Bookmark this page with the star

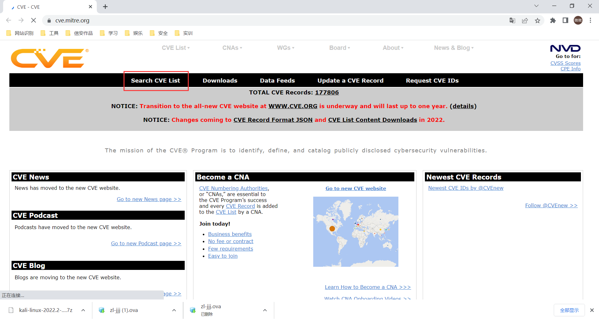pos(538,21)
